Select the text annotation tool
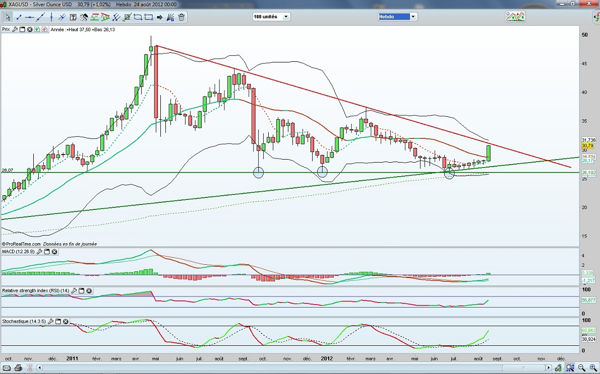This screenshot has width=600, height=374. point(73,17)
